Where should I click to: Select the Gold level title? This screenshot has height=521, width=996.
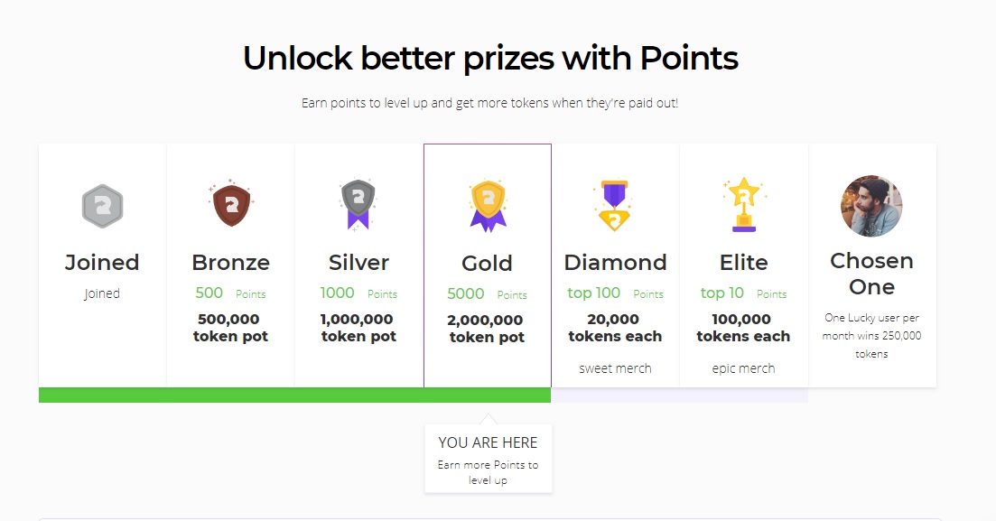[487, 264]
